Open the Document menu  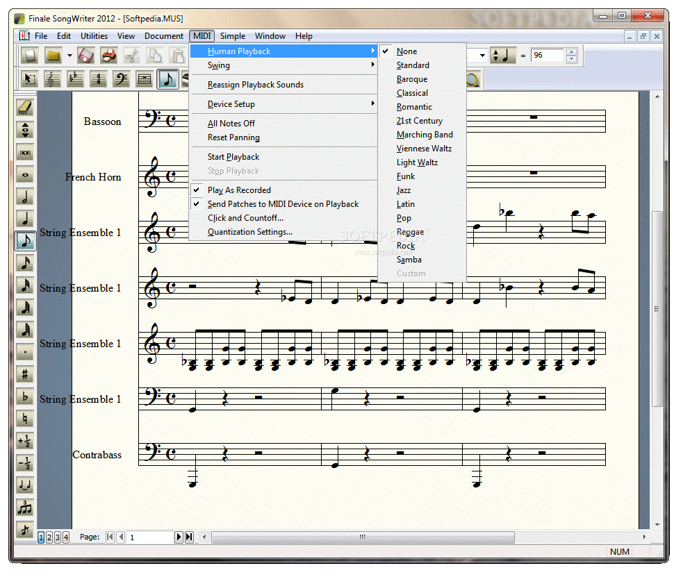tap(164, 36)
